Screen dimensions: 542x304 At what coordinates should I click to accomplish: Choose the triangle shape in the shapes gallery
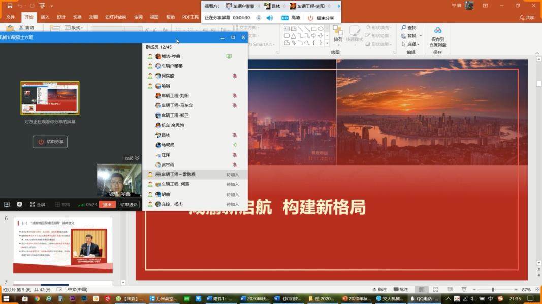pos(294,36)
